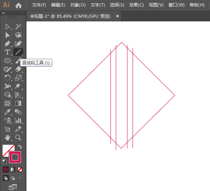
Task: Select the Mesh tool
Action: tap(7, 103)
